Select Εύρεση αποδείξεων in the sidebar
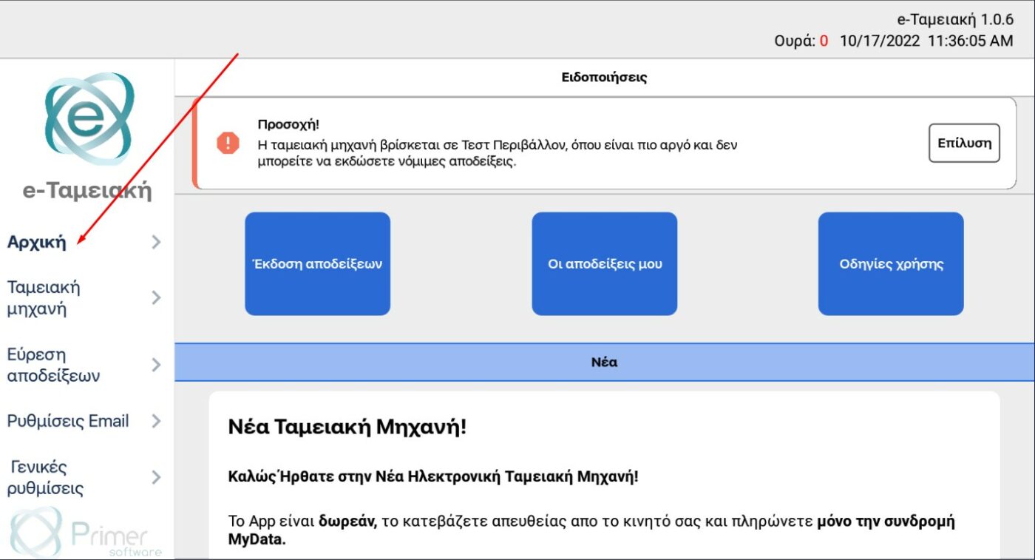The image size is (1035, 560). click(53, 365)
